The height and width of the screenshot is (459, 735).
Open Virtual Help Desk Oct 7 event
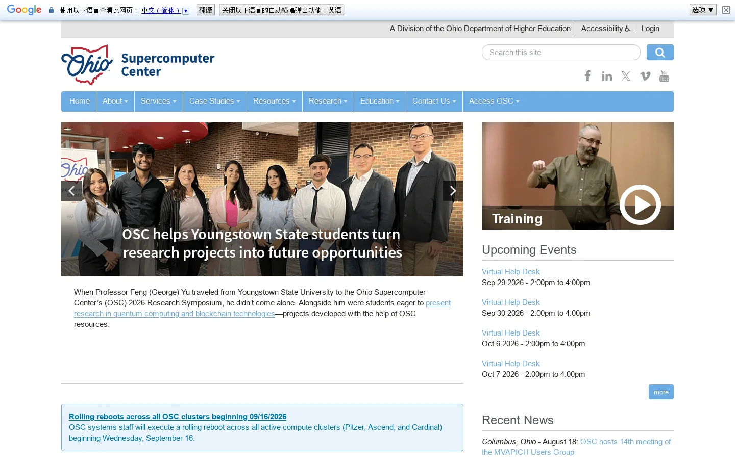(510, 364)
